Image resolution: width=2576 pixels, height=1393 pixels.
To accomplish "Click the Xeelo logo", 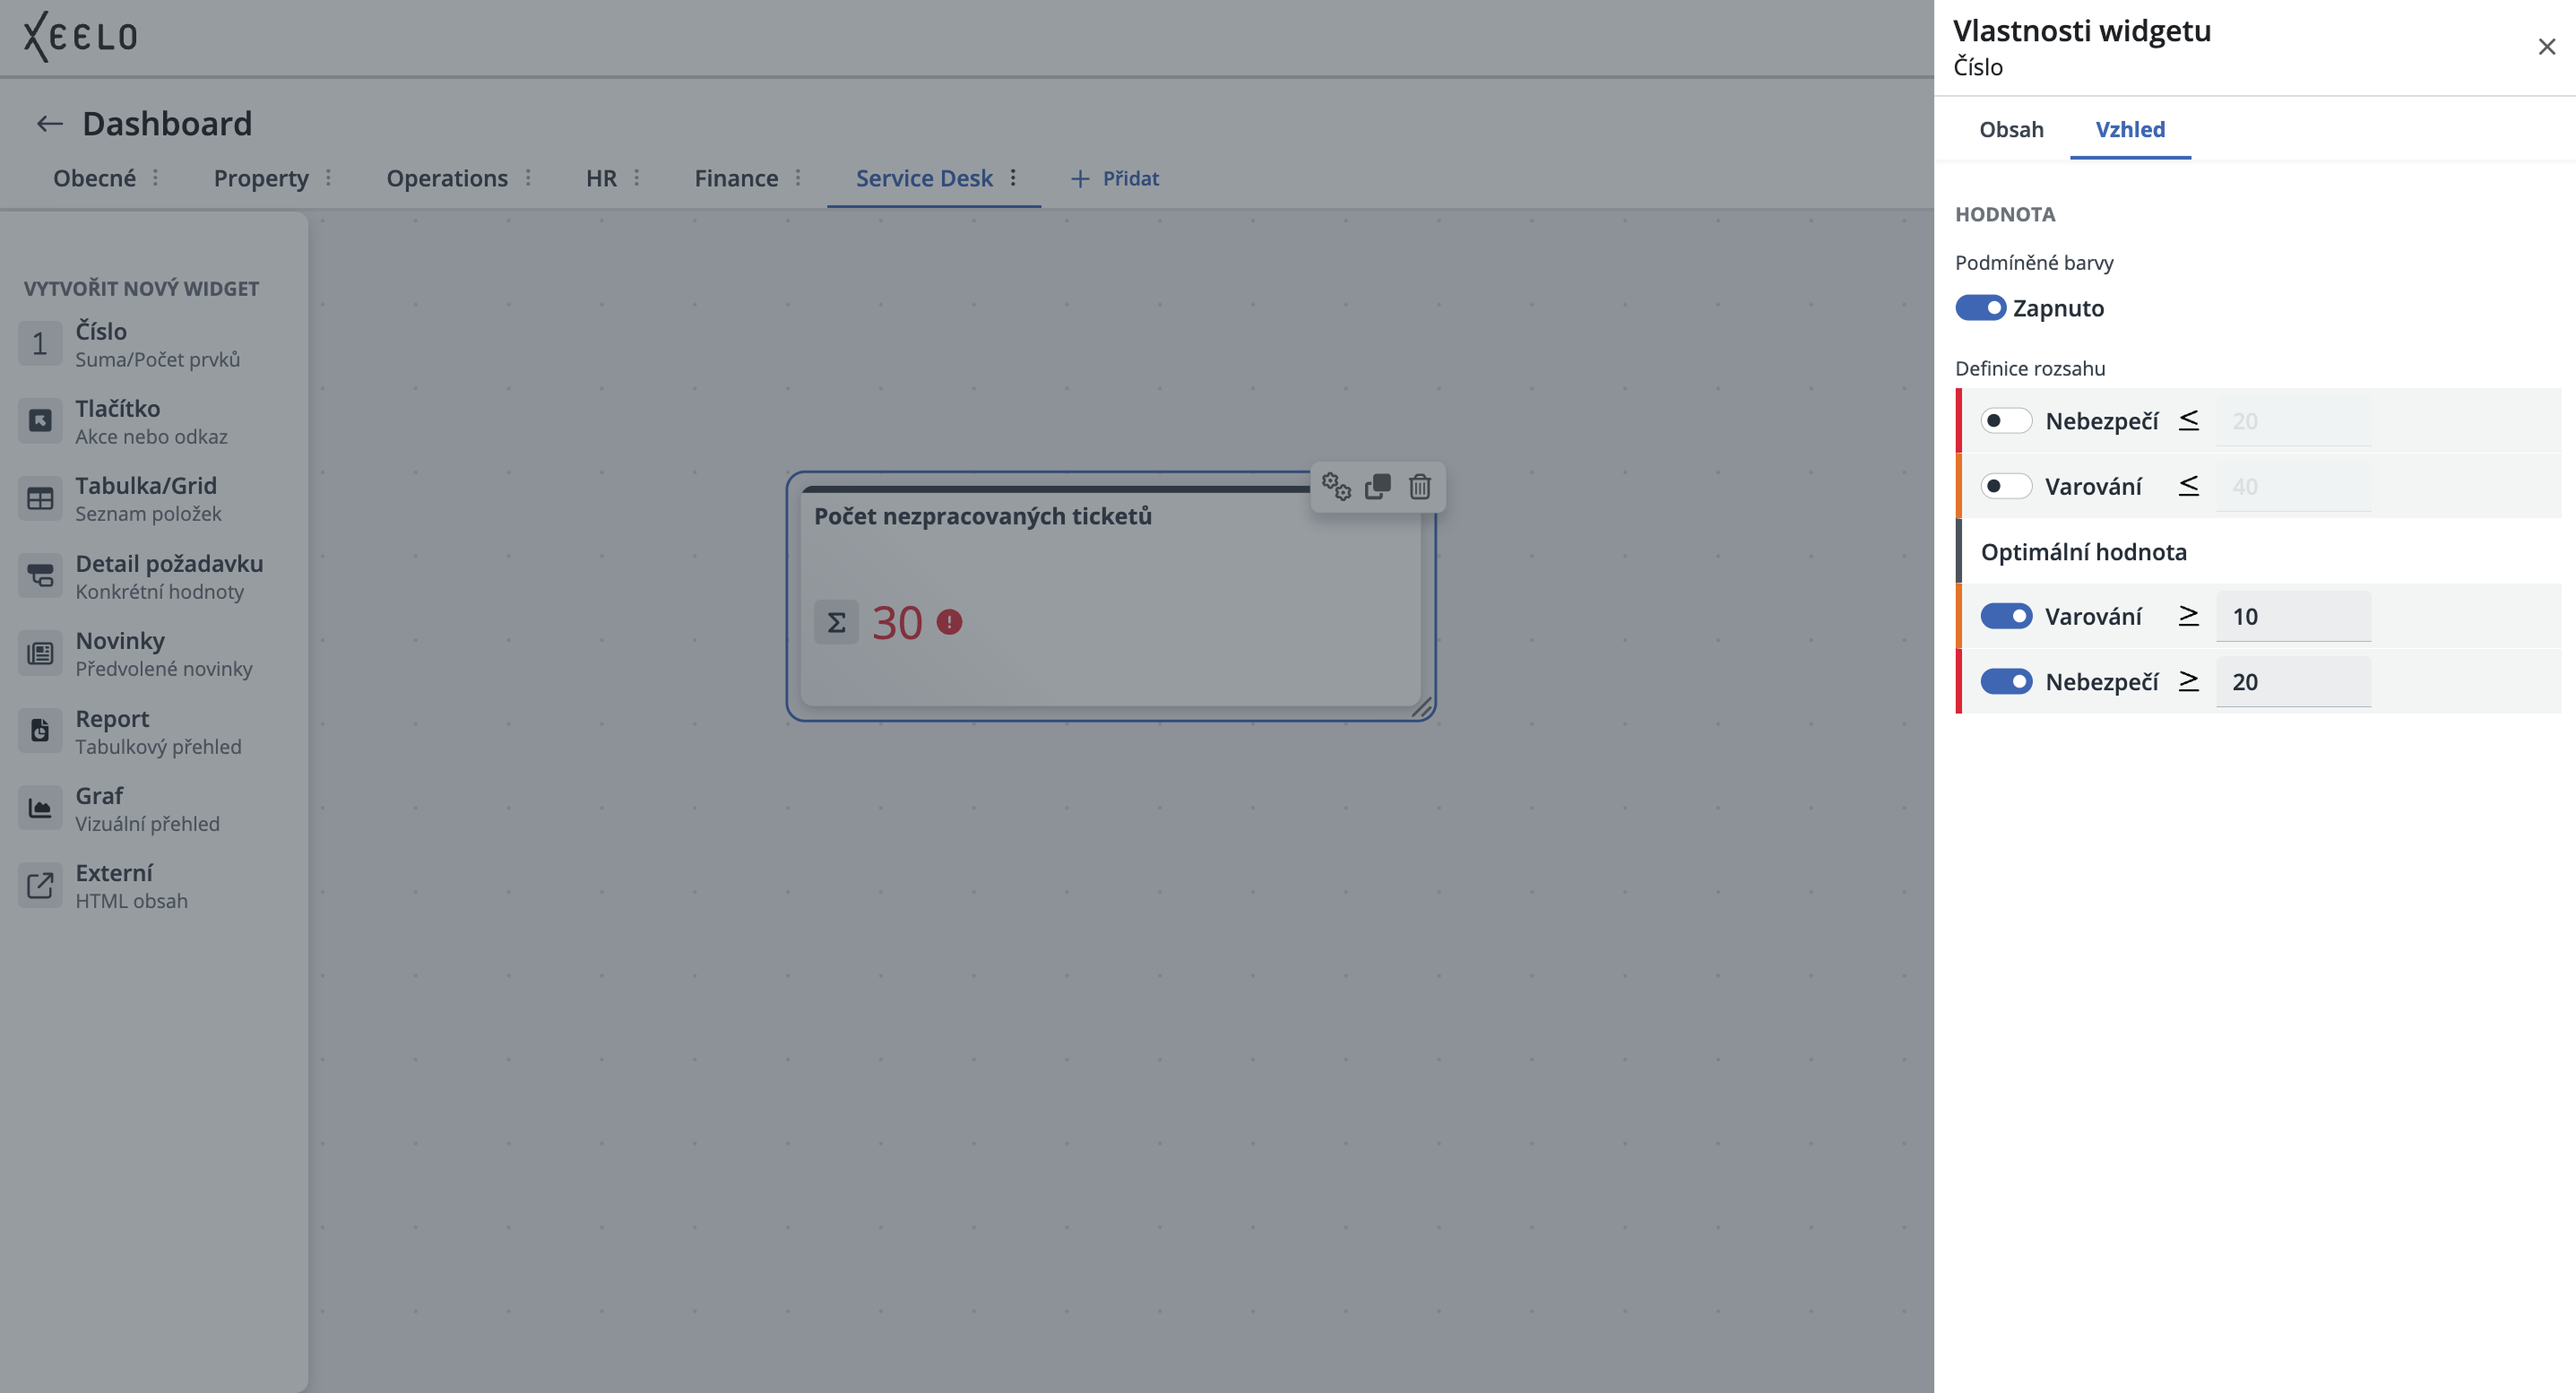I will [80, 37].
